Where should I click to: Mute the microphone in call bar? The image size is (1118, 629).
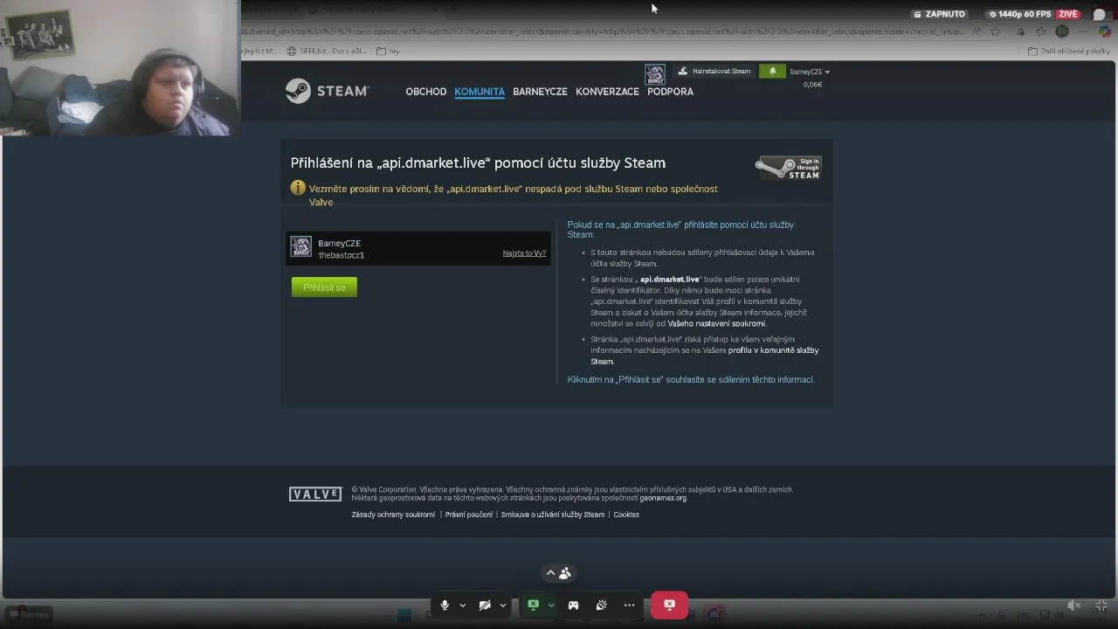pos(445,605)
